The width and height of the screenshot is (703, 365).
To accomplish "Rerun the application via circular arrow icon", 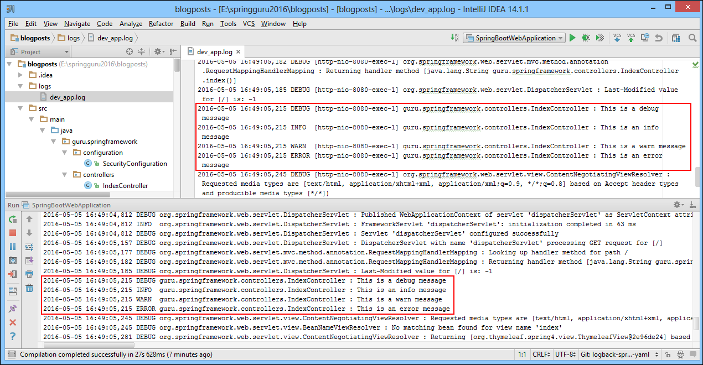I will (12, 220).
